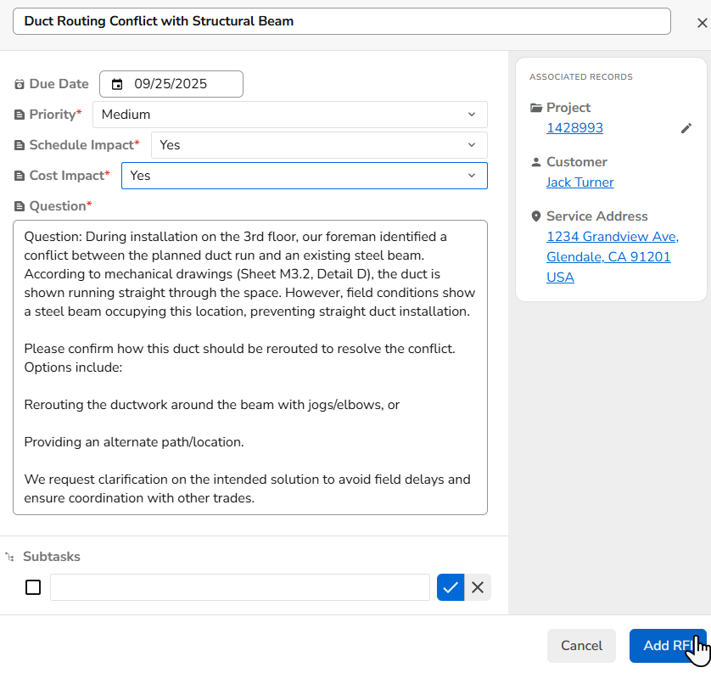Click the Cost Impact document icon
The height and width of the screenshot is (673, 711).
point(19,176)
